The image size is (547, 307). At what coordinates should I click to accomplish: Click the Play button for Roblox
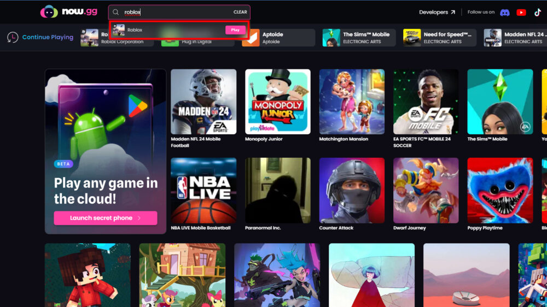coord(235,30)
